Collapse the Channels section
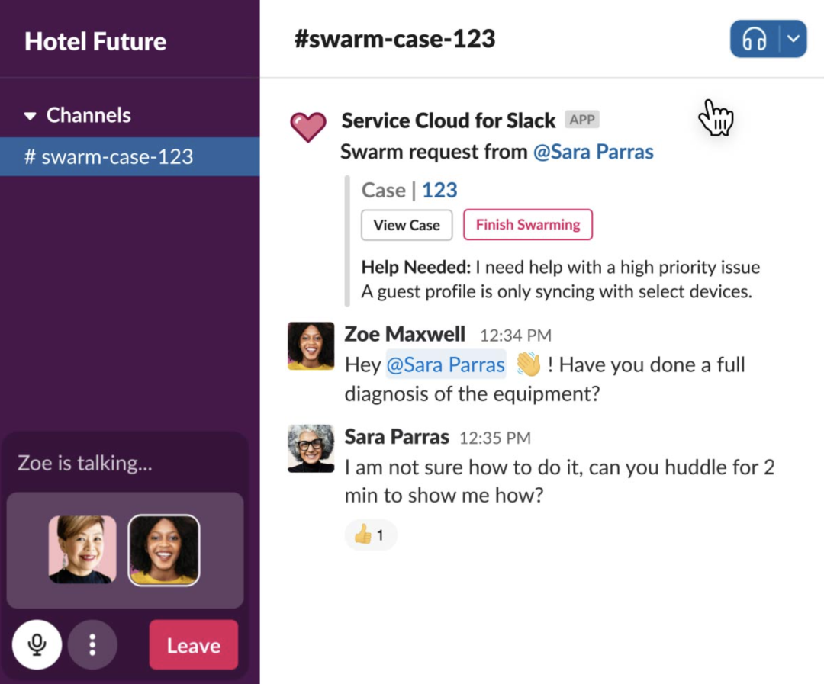824x684 pixels. (x=31, y=117)
